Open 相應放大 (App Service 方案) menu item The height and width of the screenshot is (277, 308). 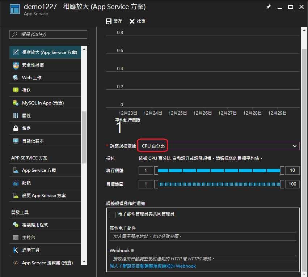click(x=45, y=52)
